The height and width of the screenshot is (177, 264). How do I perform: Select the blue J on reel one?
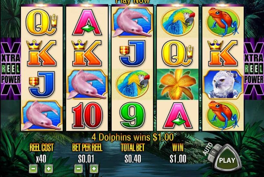pyautogui.click(x=42, y=84)
